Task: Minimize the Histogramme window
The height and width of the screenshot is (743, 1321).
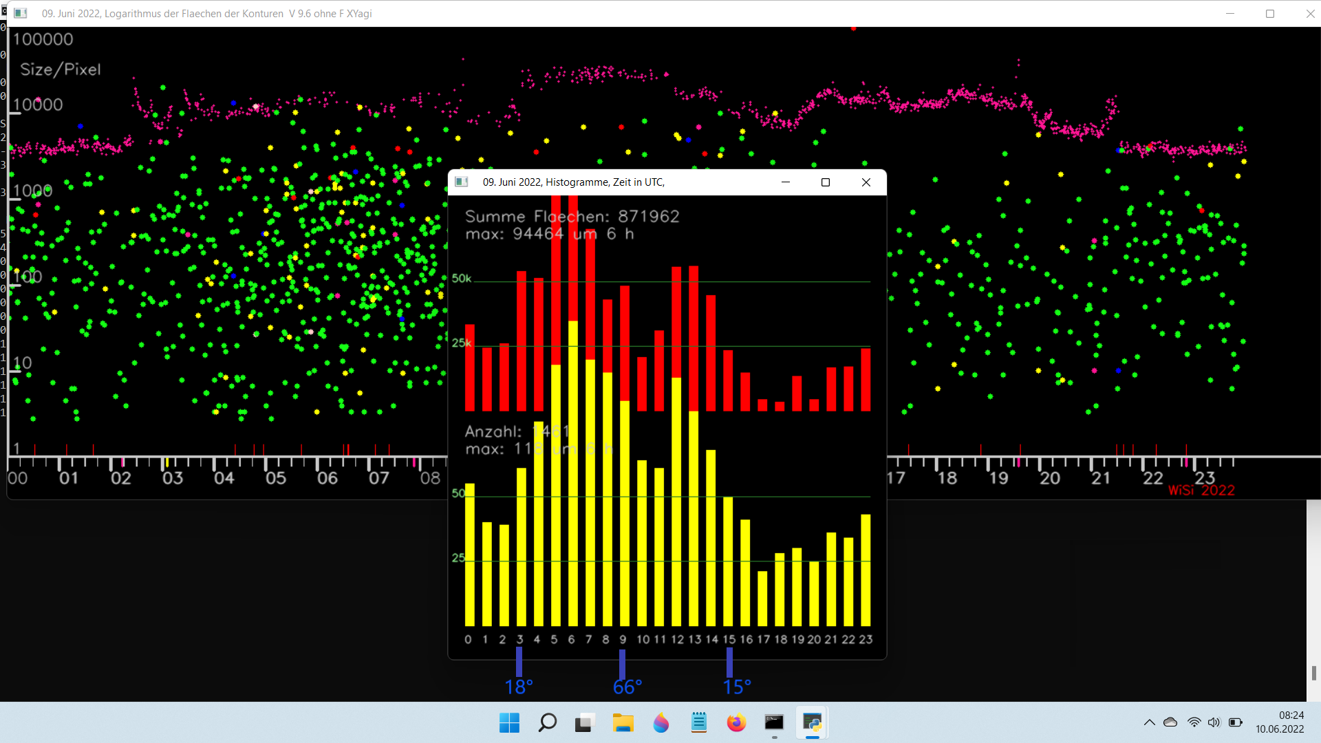Action: click(x=786, y=182)
